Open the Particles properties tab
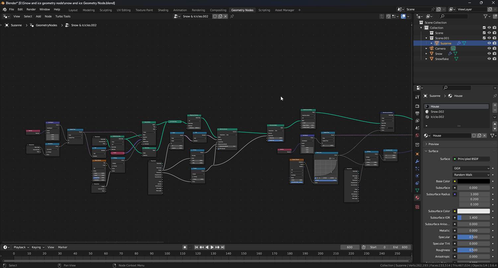This screenshot has height=268, width=498. pos(417,169)
